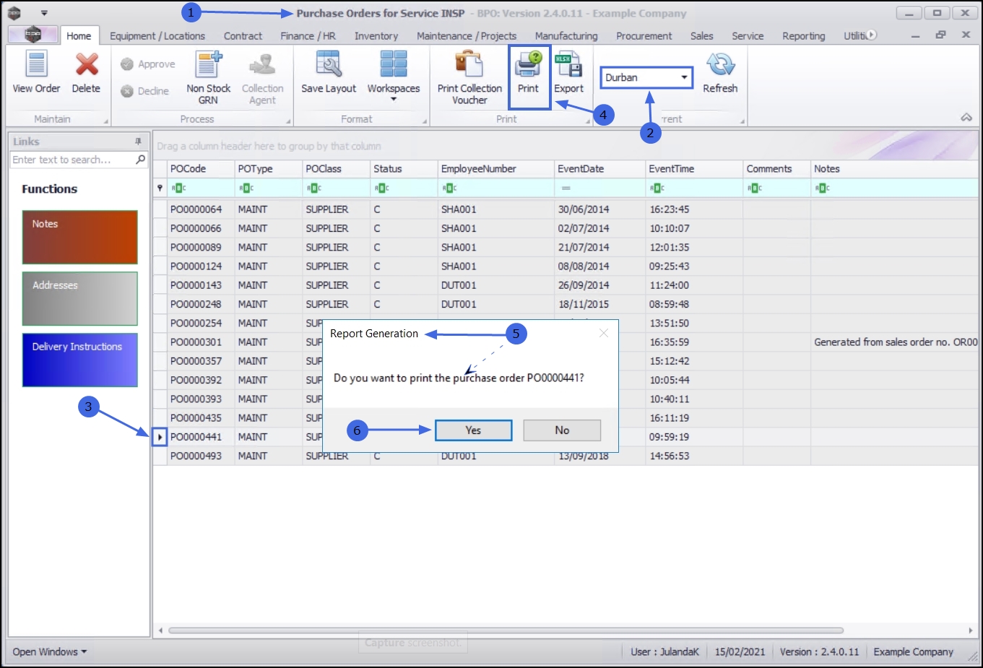Expand the Maintain group dialog launcher

pos(106,121)
